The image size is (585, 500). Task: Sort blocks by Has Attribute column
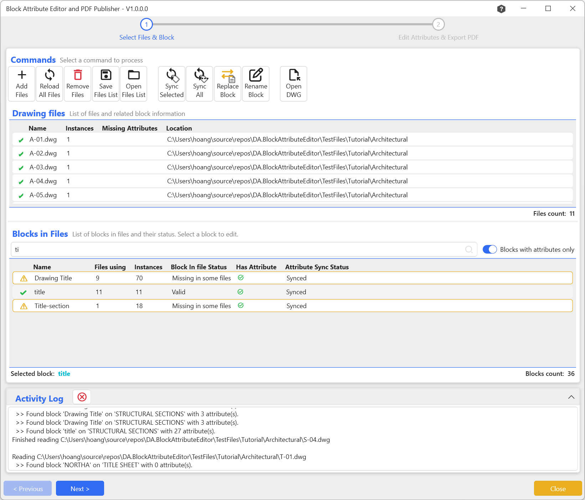click(x=256, y=267)
